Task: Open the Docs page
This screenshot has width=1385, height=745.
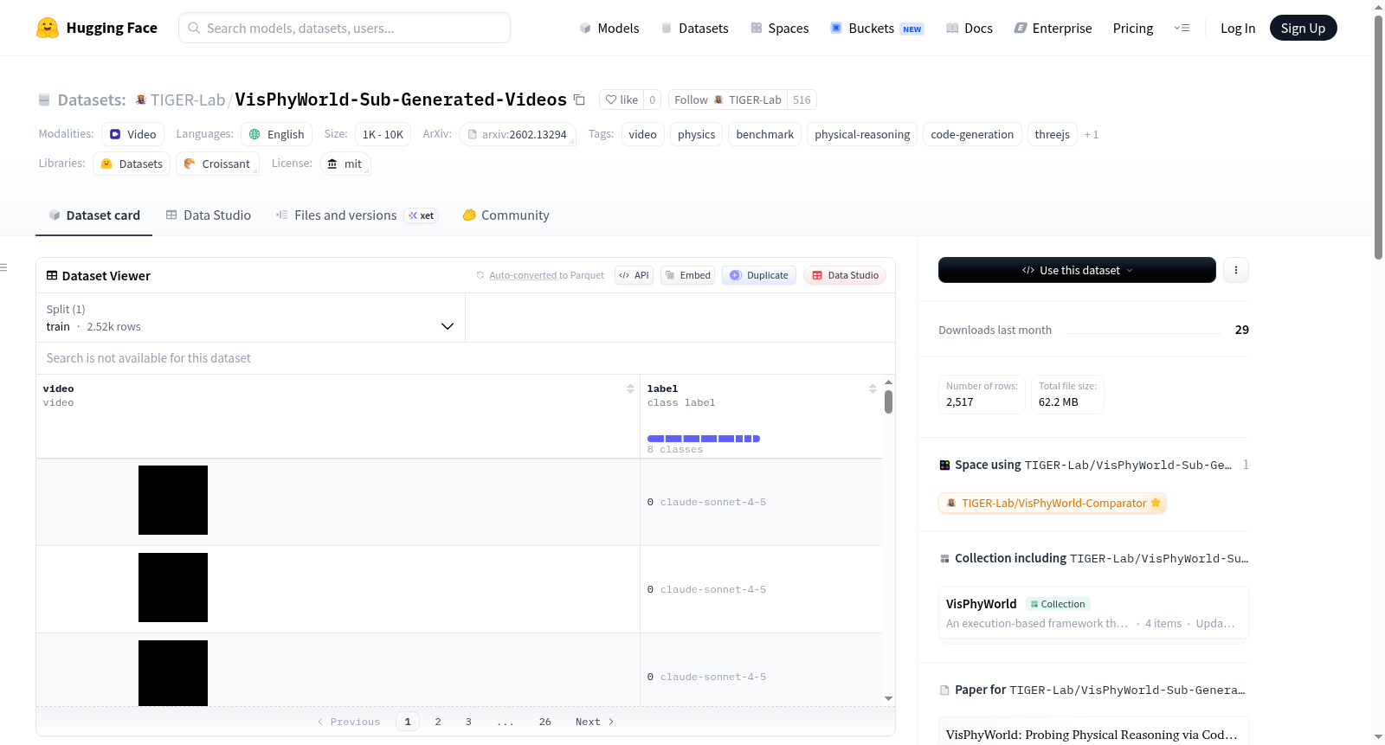Action: 969,28
